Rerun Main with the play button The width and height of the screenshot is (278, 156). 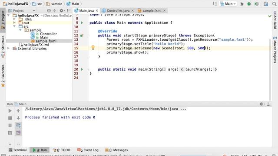tap(10, 111)
